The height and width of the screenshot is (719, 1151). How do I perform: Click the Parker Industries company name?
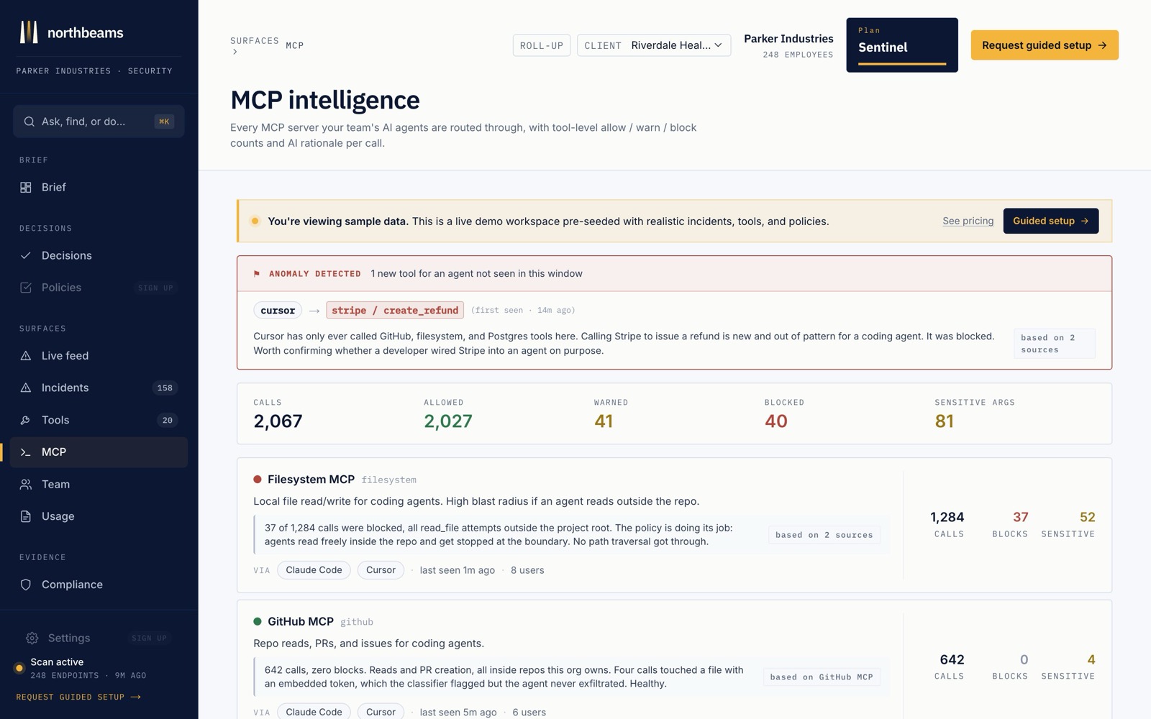click(x=788, y=39)
